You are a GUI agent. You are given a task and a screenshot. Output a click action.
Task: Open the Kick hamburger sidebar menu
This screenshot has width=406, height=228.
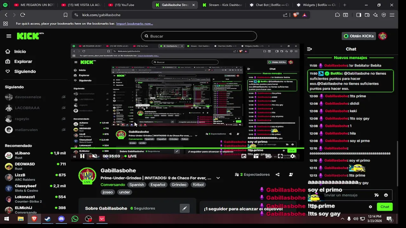pos(9,36)
